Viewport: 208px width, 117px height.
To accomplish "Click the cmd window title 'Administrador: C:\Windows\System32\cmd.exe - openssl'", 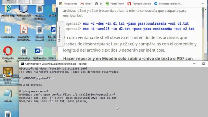I will point(56,64).
